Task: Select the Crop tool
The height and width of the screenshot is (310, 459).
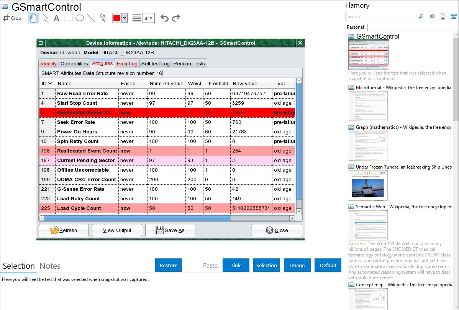Action: pos(12,18)
